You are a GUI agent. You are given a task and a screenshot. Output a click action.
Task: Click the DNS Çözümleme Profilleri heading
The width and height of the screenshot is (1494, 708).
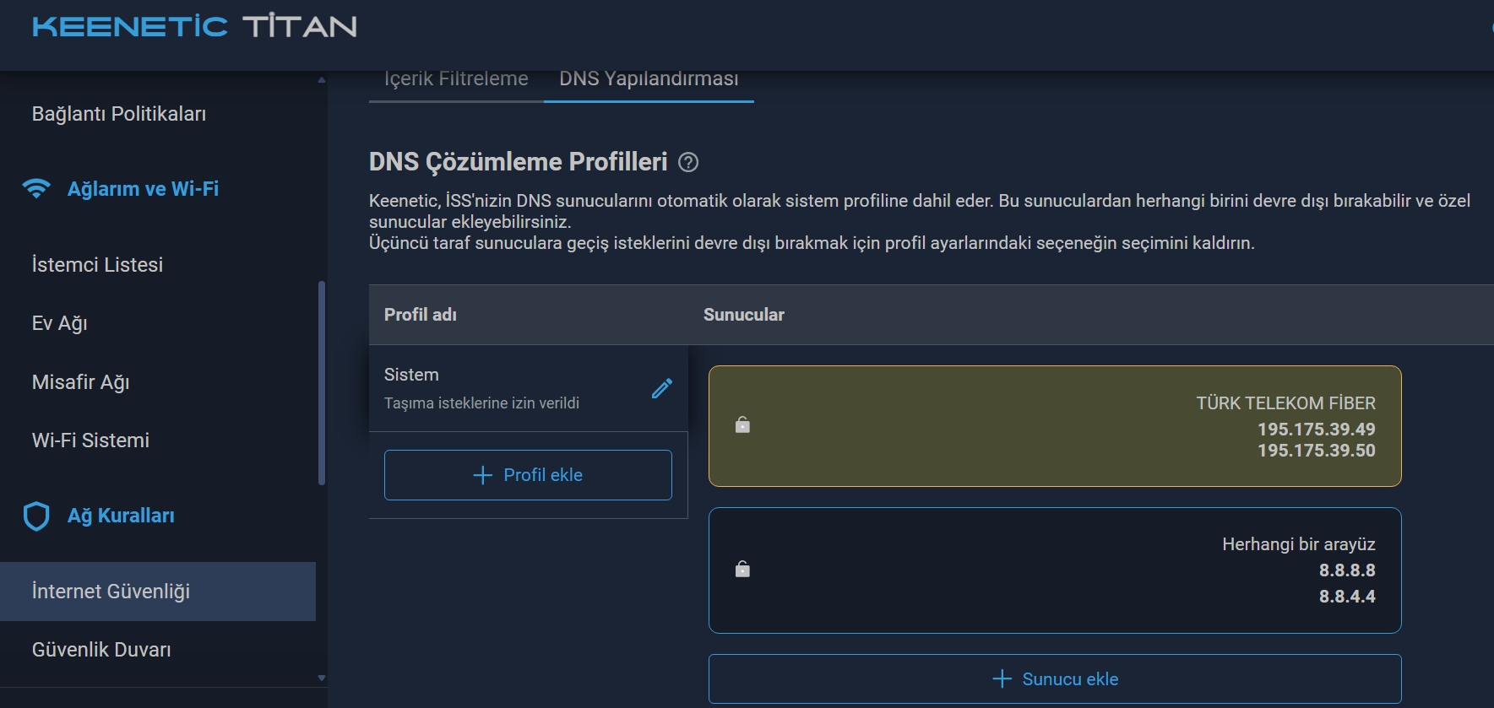tap(518, 161)
